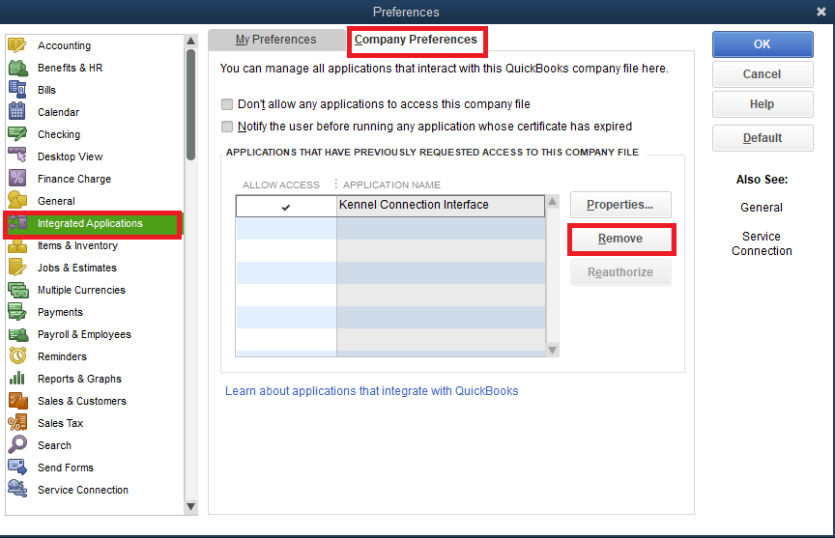The image size is (835, 538).
Task: Open the Company Preferences tab
Action: pos(416,40)
